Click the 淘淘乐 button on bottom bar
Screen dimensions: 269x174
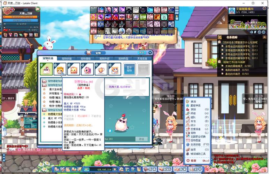(x=165, y=169)
